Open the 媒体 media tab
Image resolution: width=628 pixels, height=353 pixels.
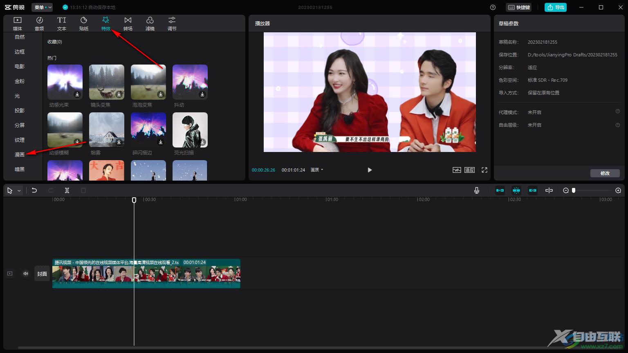pyautogui.click(x=18, y=24)
